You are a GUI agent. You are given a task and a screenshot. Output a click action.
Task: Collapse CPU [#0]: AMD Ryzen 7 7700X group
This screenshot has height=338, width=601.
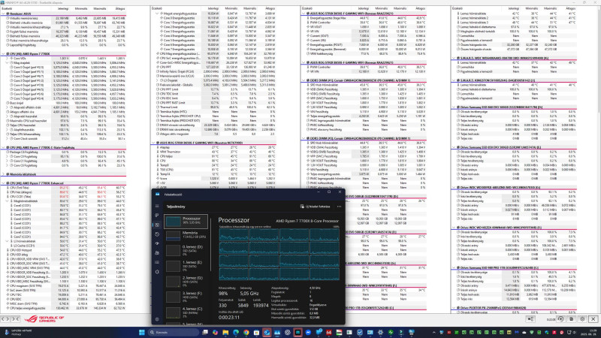tap(4, 54)
